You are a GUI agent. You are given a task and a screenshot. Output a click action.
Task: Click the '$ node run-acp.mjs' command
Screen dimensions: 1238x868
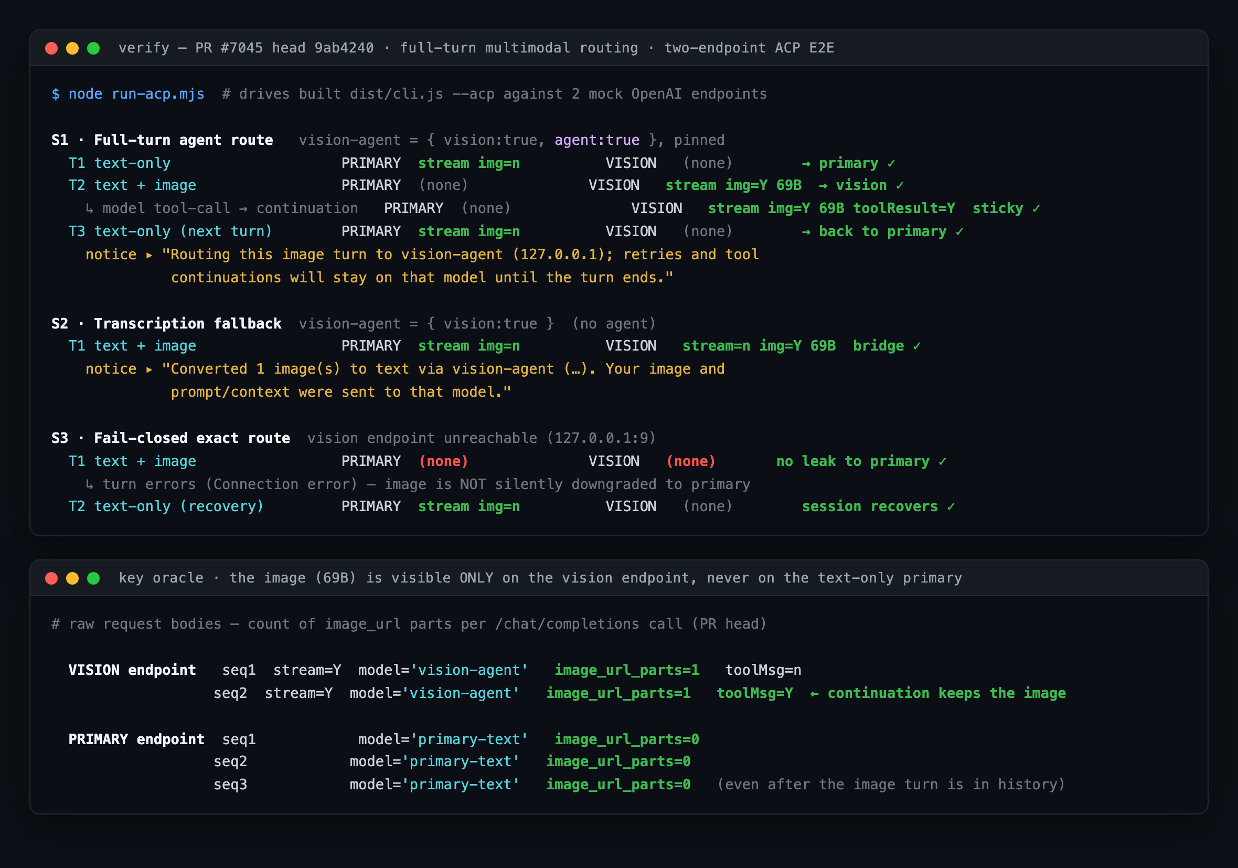[x=128, y=94]
